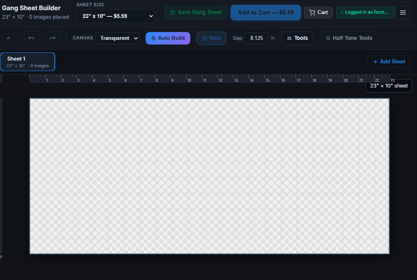Click the 23" × 10" sheet label
417x280 pixels.
[x=389, y=86]
